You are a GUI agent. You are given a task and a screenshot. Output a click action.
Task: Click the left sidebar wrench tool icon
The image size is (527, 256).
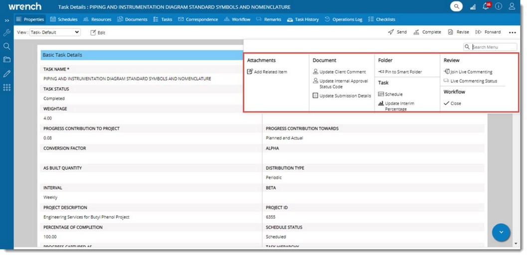click(x=6, y=33)
